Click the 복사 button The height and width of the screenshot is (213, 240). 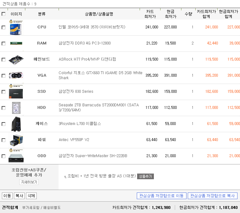coord(19,196)
